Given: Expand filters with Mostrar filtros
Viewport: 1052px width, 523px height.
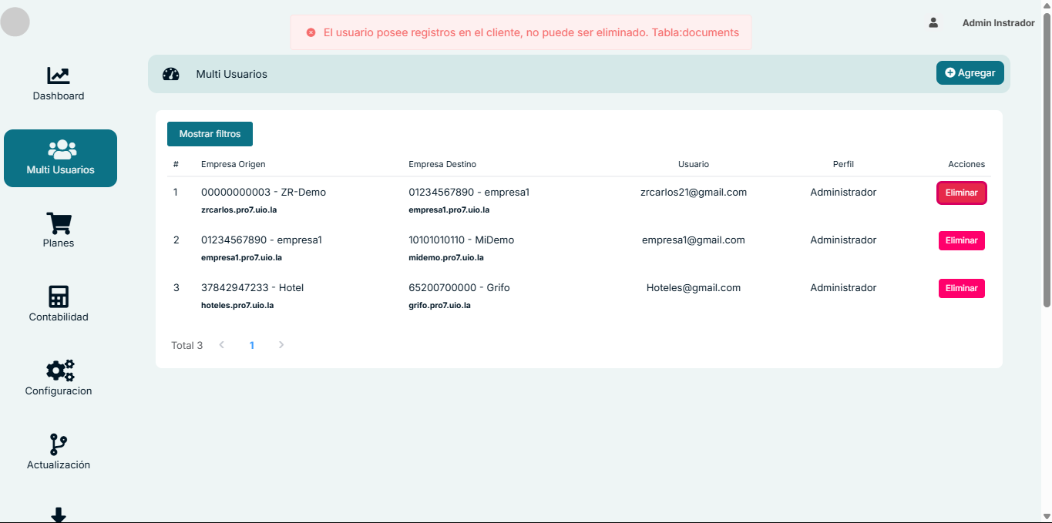Looking at the screenshot, I should pyautogui.click(x=210, y=134).
